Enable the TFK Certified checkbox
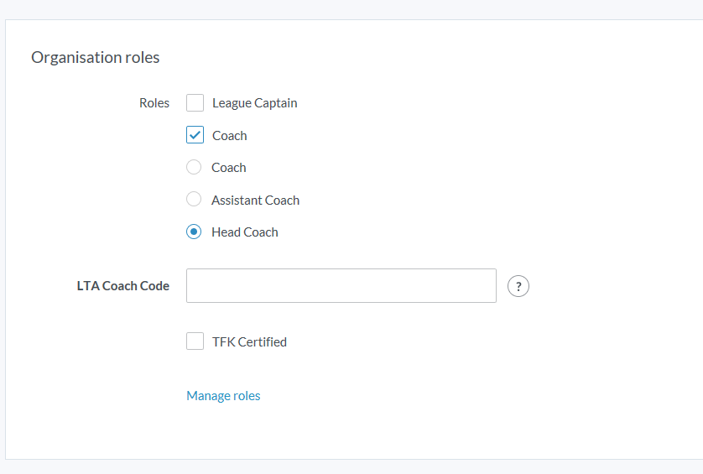703x474 pixels. [x=195, y=341]
